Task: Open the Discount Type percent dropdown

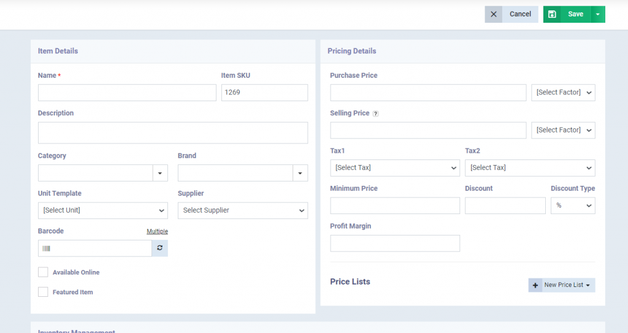Action: tap(573, 205)
